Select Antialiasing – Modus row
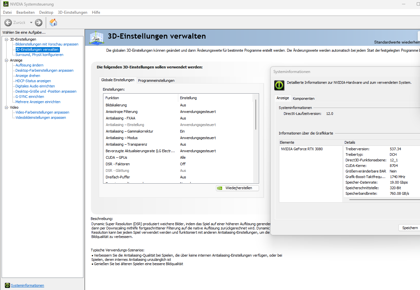The width and height of the screenshot is (420, 290). [178, 138]
